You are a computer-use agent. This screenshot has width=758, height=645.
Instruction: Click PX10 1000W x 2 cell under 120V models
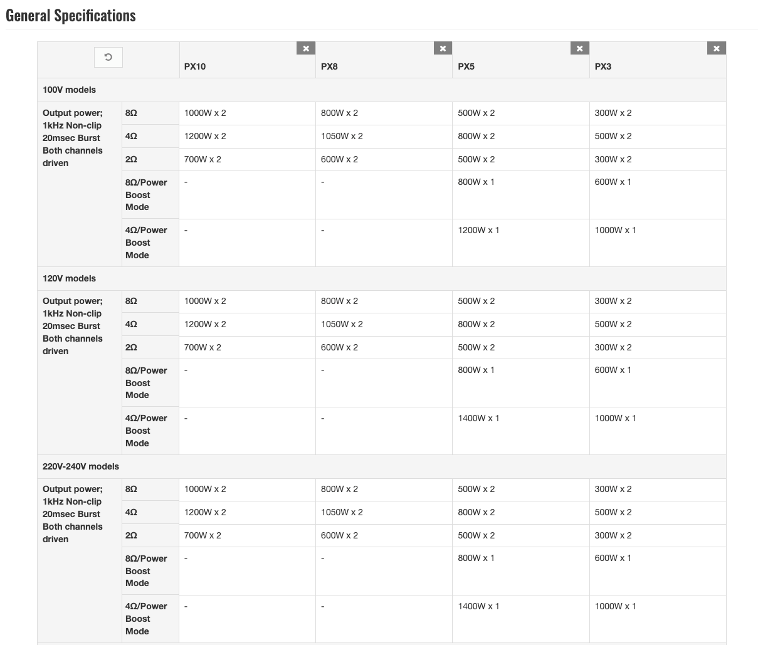(x=205, y=301)
